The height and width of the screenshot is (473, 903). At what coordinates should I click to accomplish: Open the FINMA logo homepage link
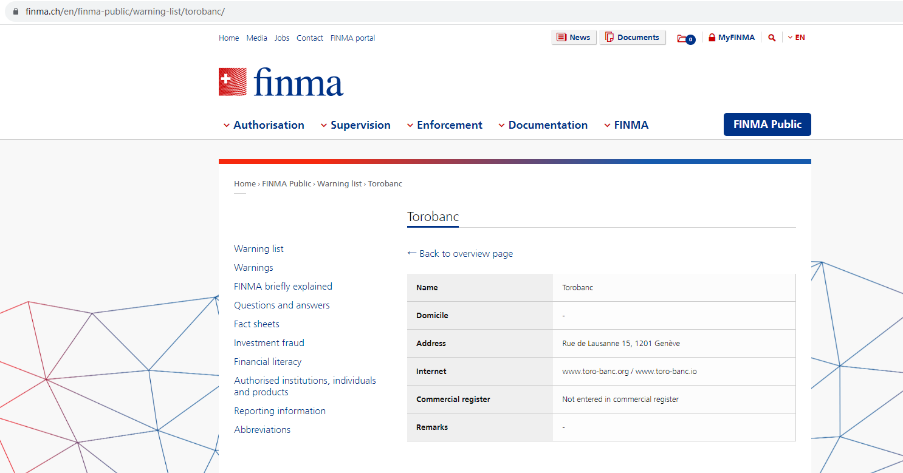point(281,82)
